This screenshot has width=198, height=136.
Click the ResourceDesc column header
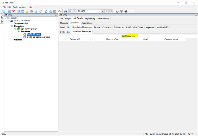pyautogui.click(x=113, y=39)
